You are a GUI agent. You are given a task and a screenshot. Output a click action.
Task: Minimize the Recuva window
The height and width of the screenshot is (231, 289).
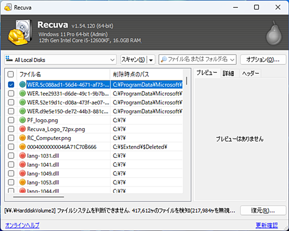click(x=235, y=7)
